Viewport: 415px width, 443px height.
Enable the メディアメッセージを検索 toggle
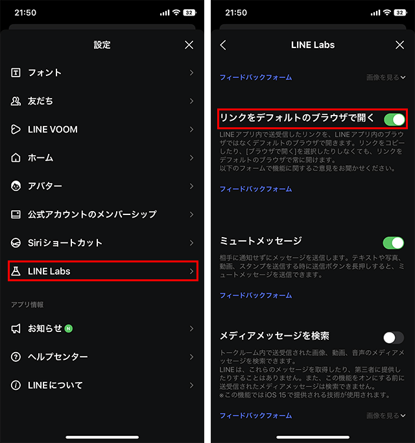tap(393, 338)
